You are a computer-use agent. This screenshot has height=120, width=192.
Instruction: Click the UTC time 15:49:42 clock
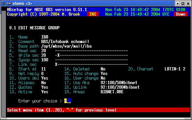point(137,14)
